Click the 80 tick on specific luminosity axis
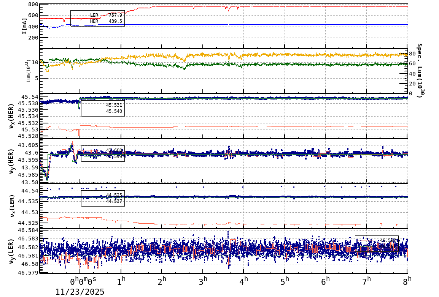This screenshot has width=439, height=297. [x=412, y=54]
